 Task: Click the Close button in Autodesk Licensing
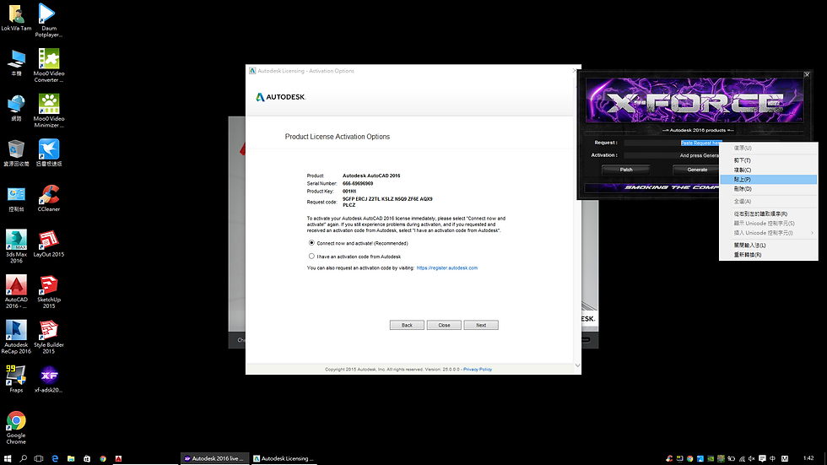[x=444, y=325]
